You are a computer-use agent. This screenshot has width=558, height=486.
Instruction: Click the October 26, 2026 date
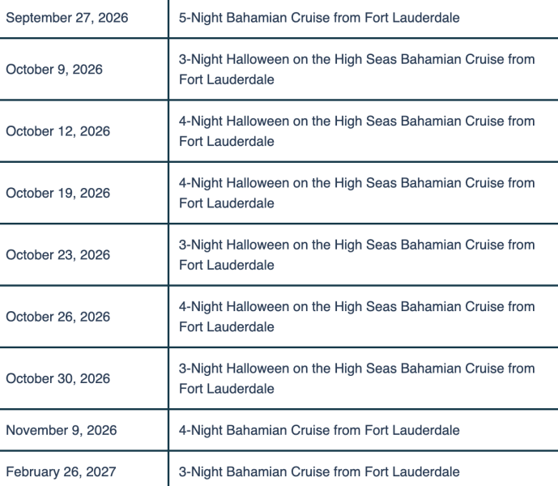coord(58,317)
